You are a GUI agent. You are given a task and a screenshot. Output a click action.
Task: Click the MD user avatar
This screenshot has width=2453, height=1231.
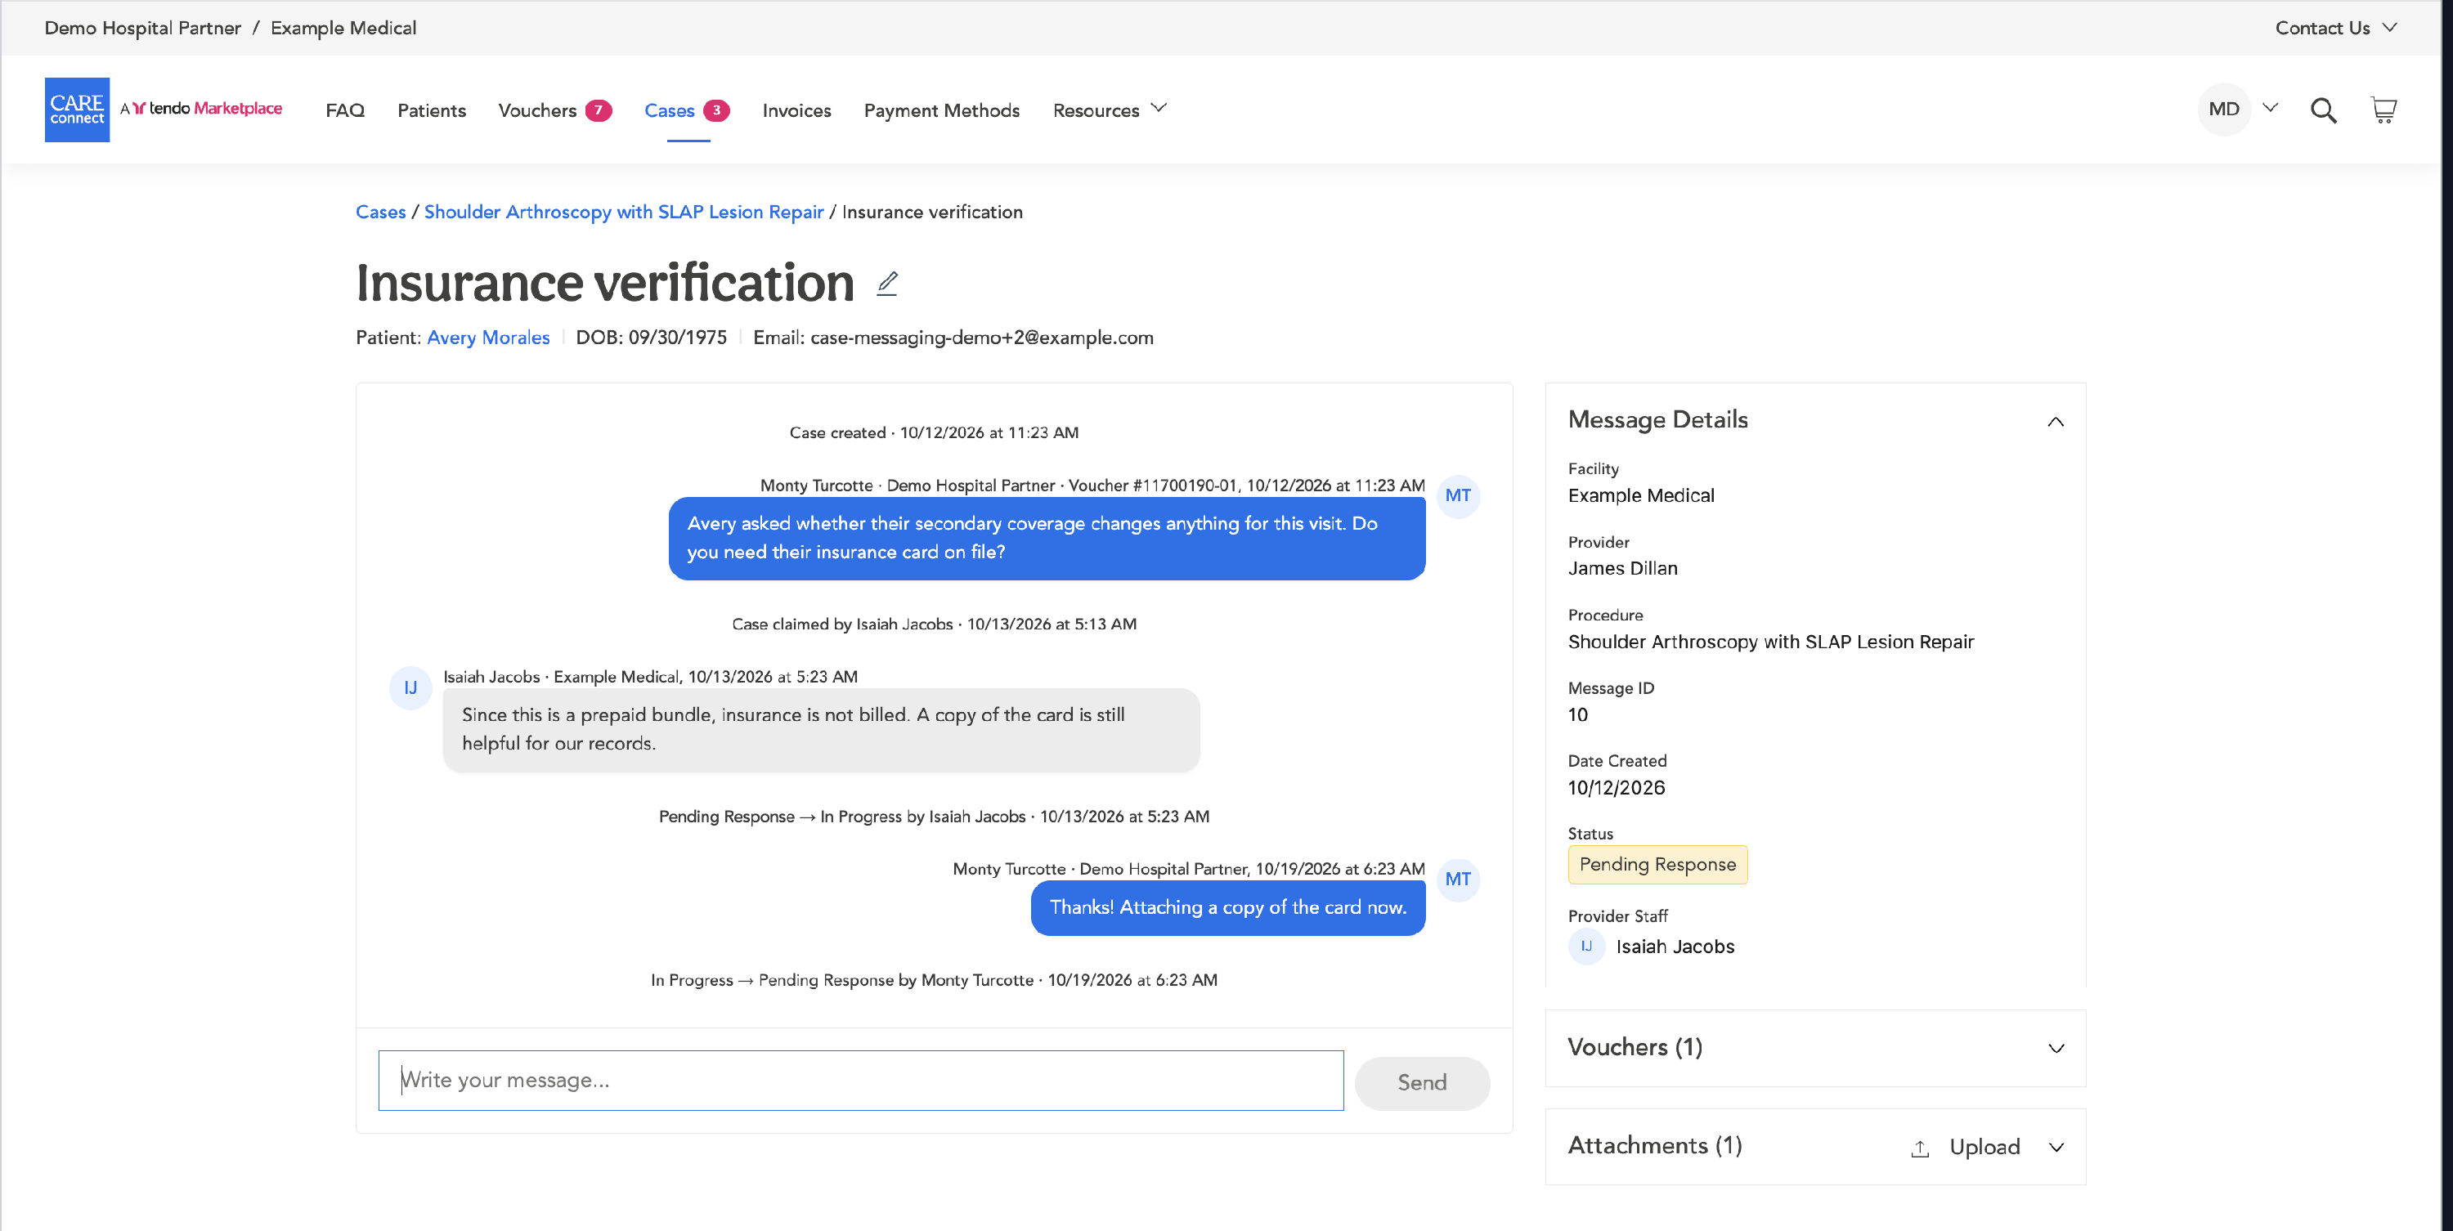(x=2223, y=110)
